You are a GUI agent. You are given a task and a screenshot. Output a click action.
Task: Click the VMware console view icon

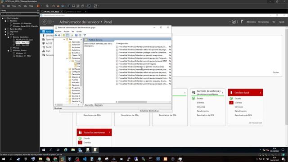click(x=89, y=6)
